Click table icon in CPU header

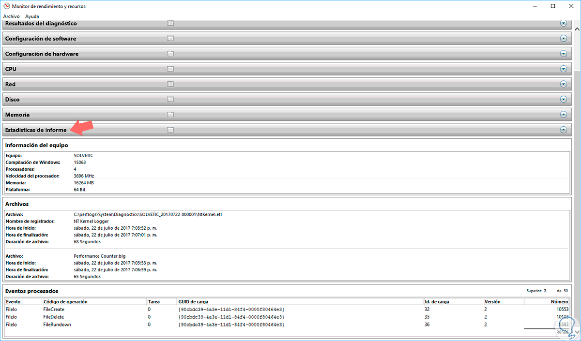pyautogui.click(x=170, y=69)
